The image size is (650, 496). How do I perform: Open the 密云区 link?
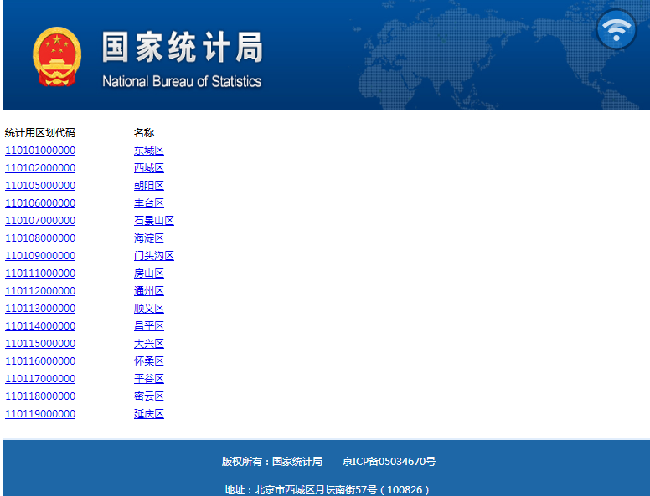(149, 396)
